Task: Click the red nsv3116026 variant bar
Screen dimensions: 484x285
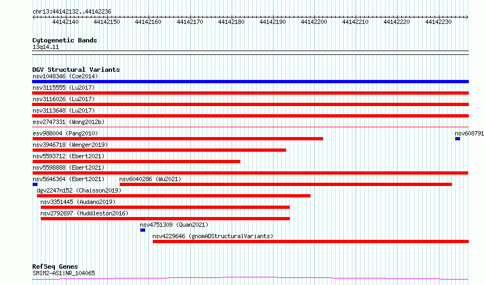Action: pyautogui.click(x=250, y=104)
